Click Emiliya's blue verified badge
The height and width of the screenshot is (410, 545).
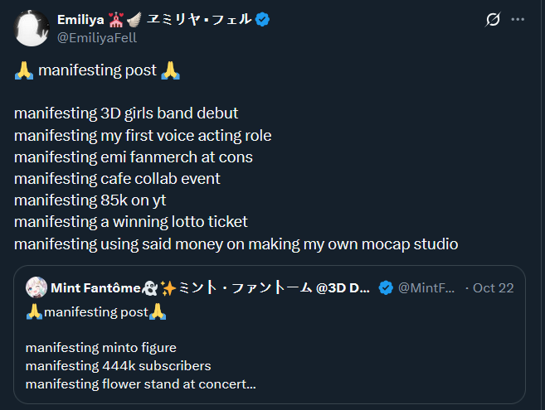pyautogui.click(x=263, y=20)
